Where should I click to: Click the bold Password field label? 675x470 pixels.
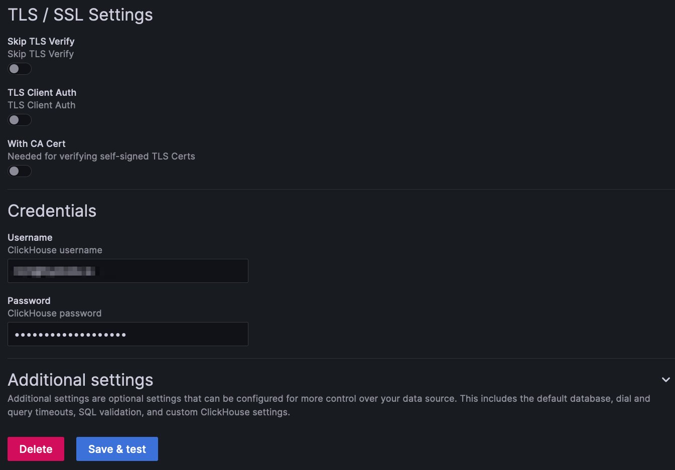click(29, 300)
